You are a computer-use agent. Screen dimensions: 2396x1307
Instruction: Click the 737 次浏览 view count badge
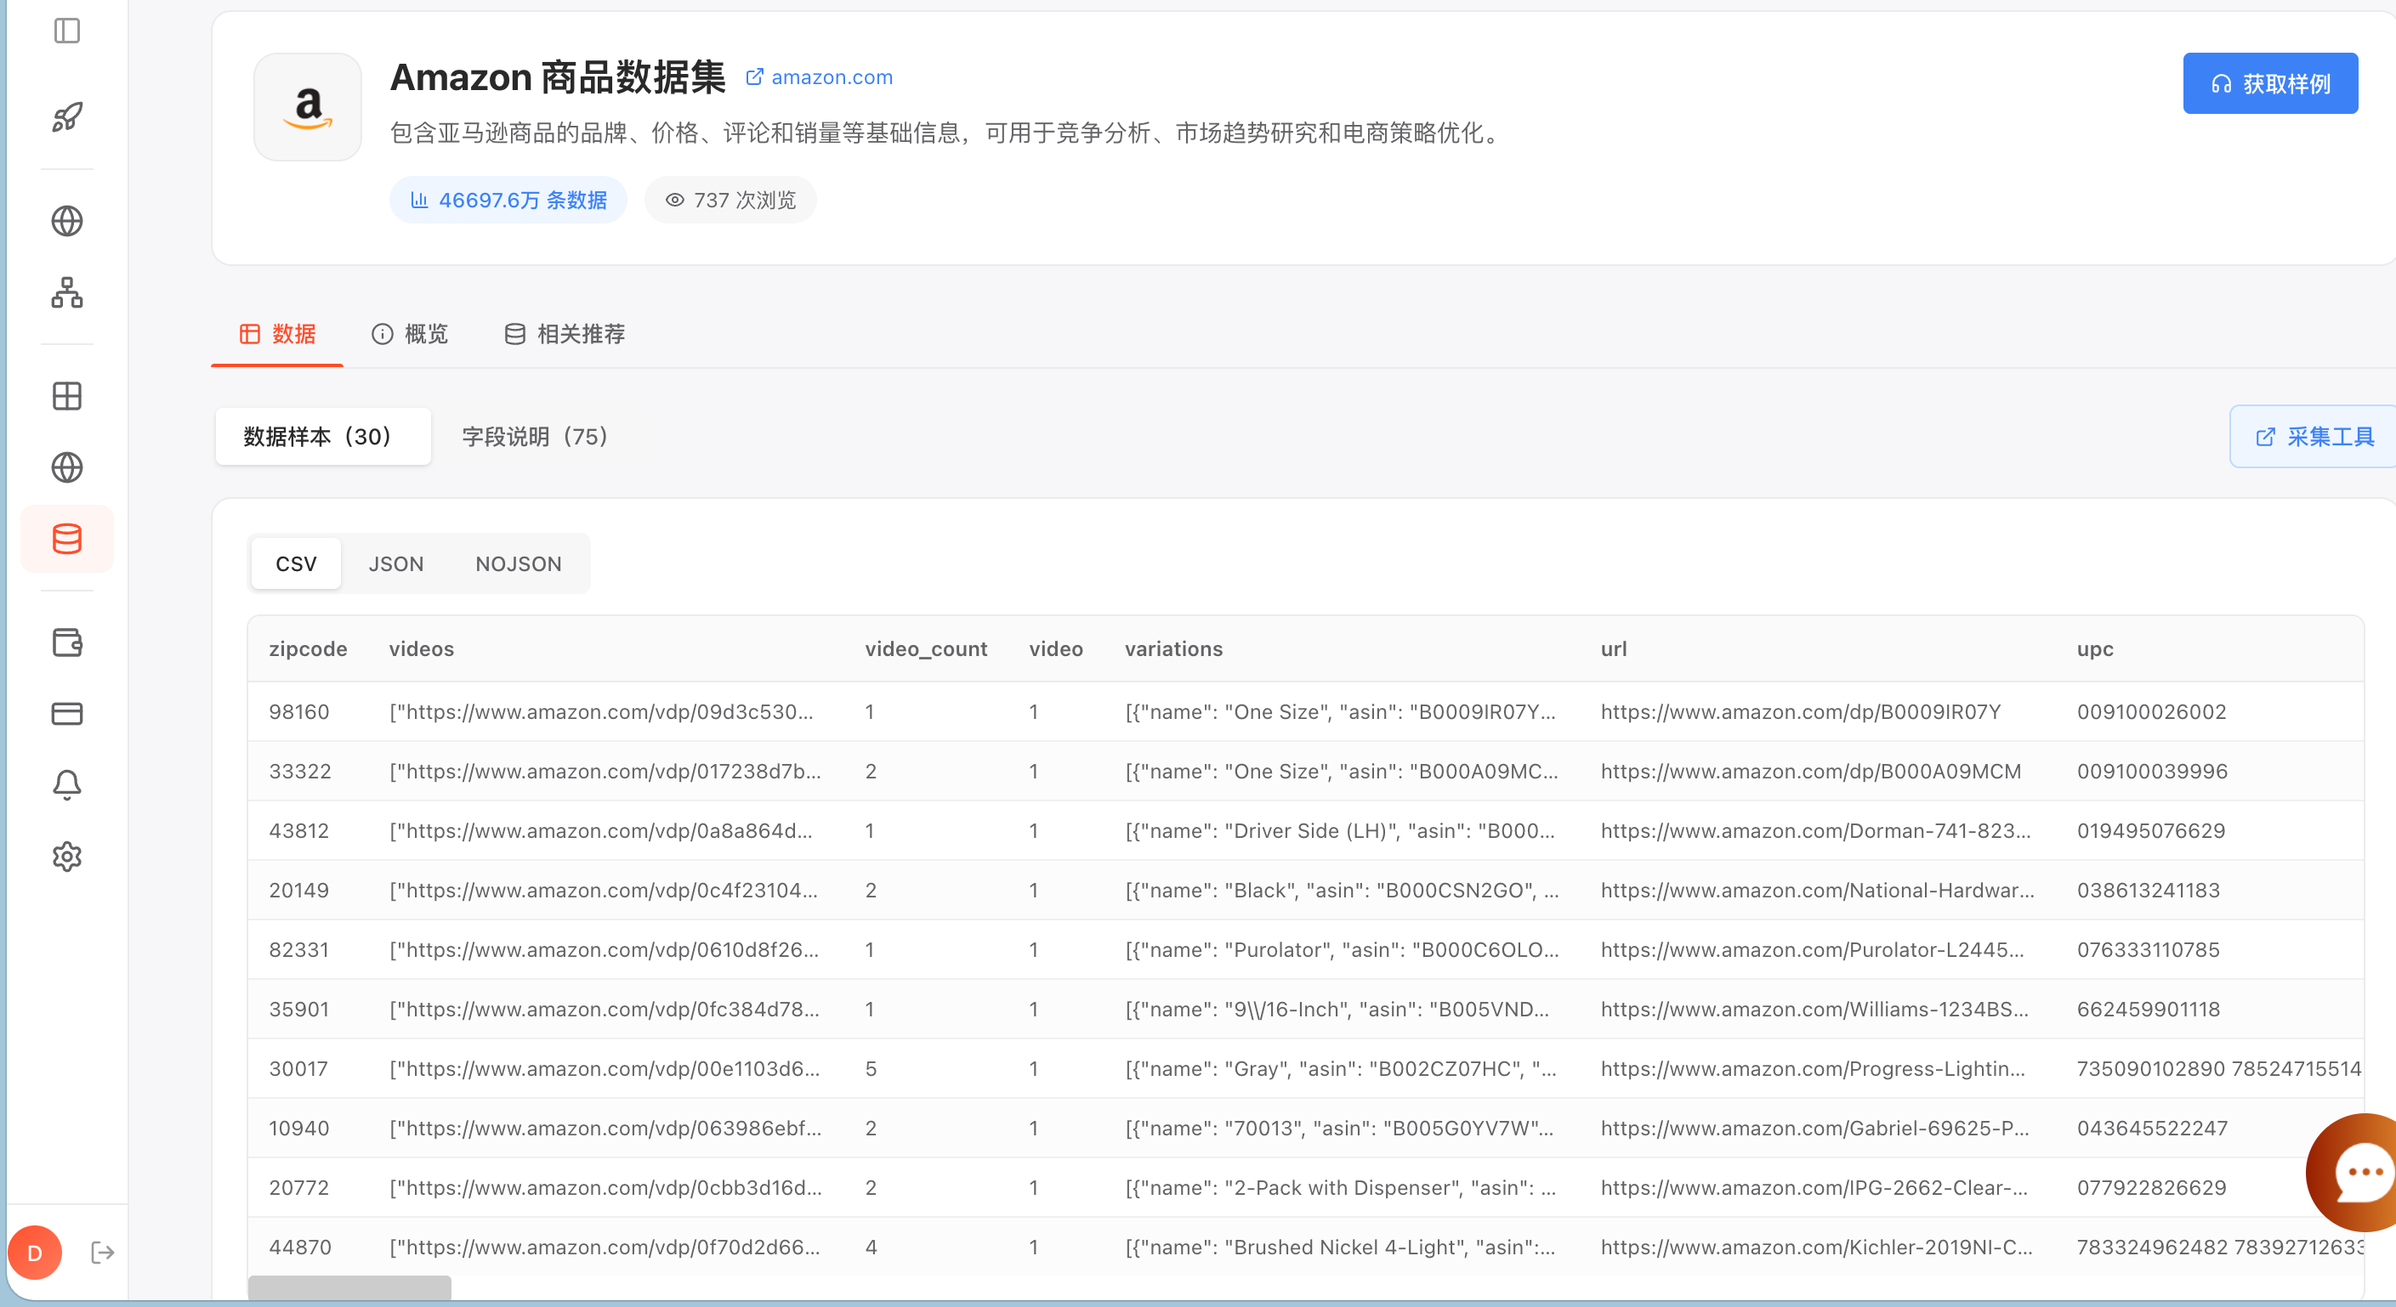[x=731, y=200]
